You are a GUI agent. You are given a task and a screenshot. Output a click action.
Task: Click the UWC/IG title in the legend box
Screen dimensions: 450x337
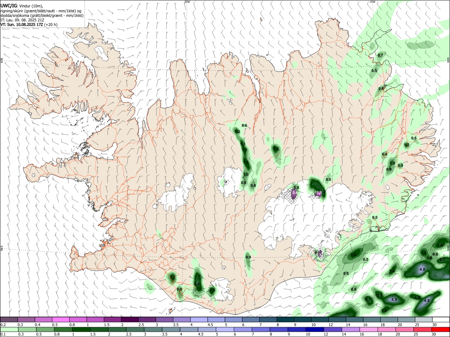tap(8, 6)
